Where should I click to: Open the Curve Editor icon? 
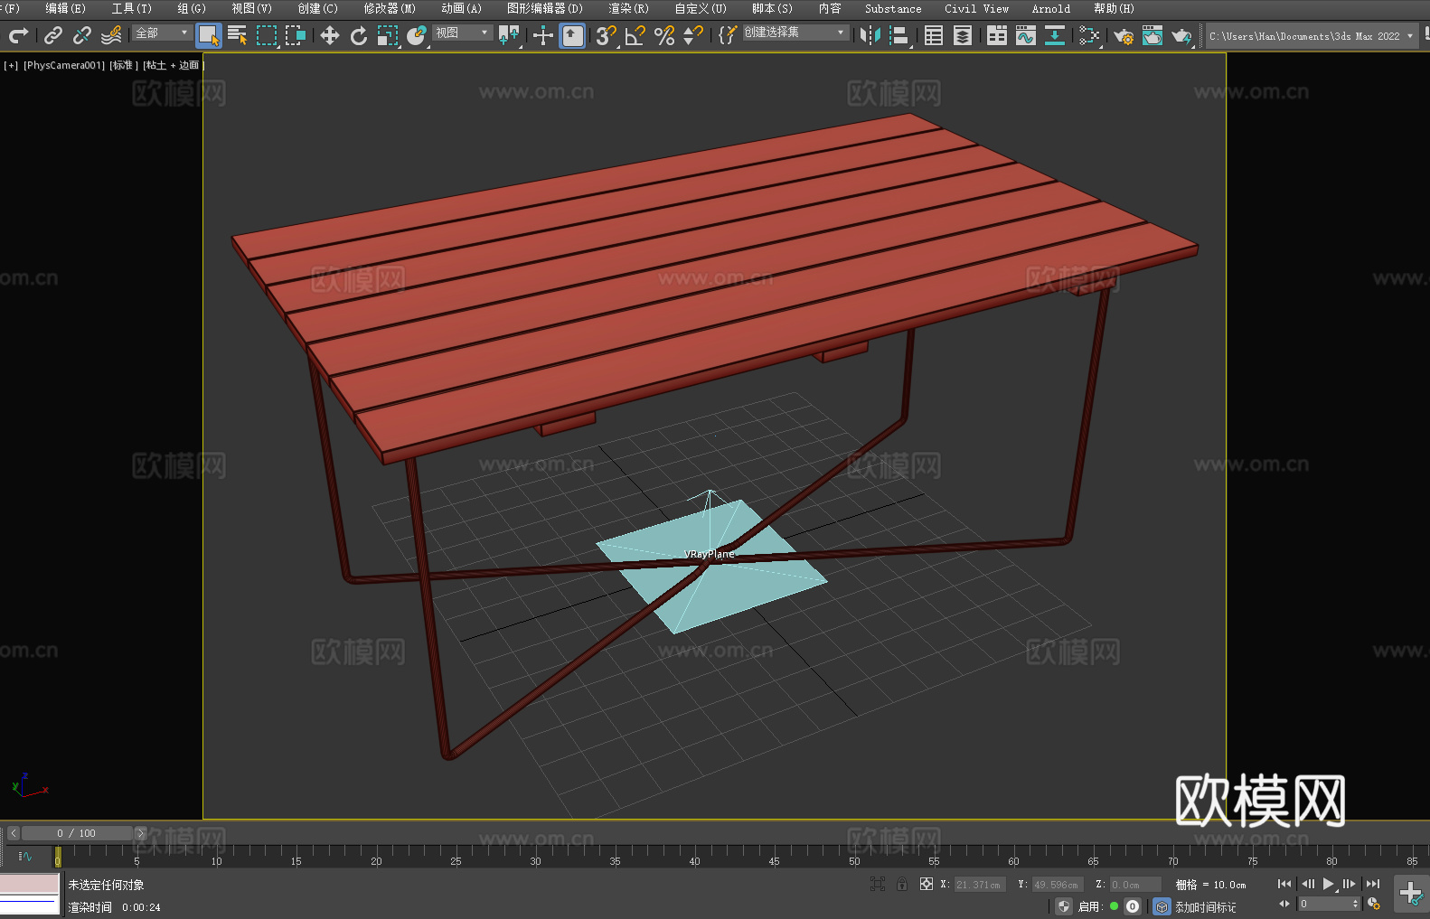1026,35
